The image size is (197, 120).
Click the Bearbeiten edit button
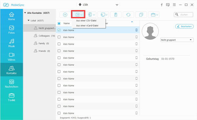pos(185,26)
